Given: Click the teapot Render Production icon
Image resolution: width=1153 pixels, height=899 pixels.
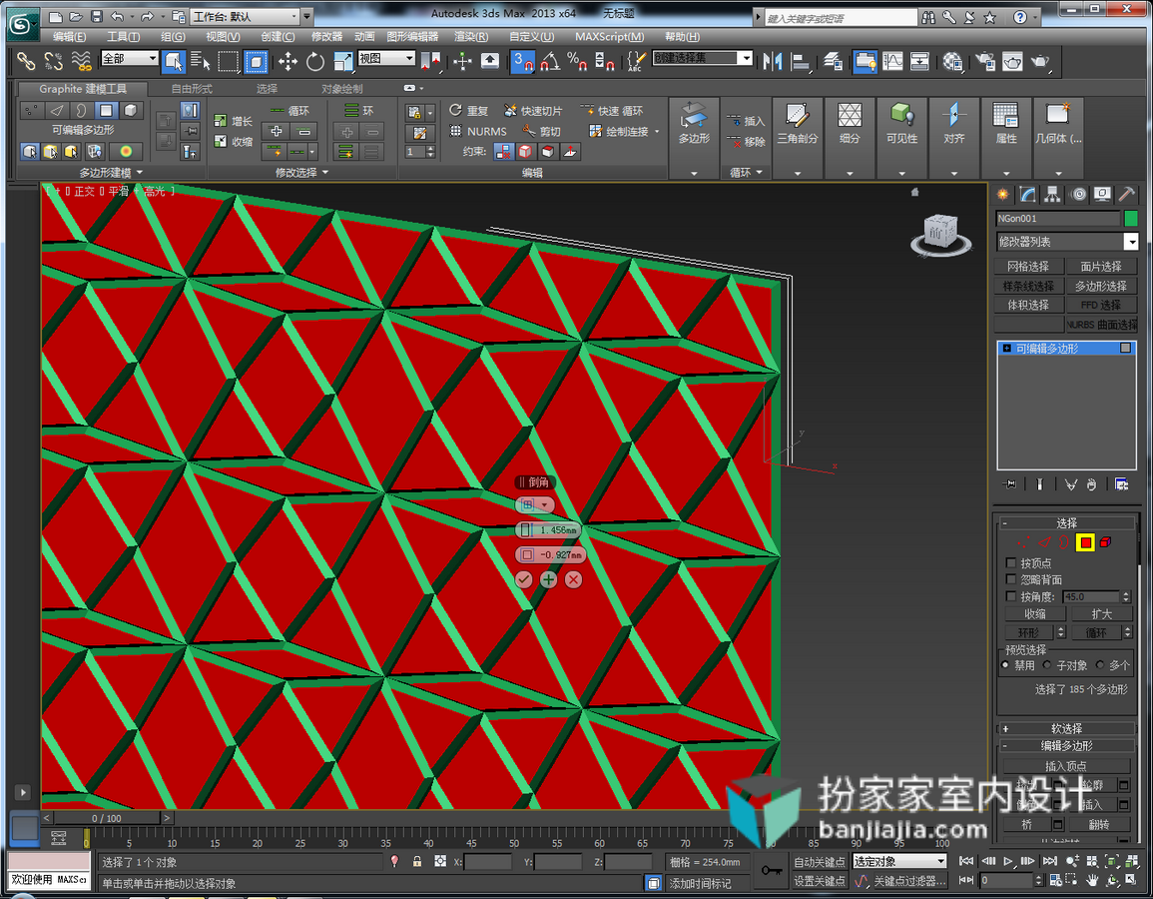Looking at the screenshot, I should (x=1040, y=62).
